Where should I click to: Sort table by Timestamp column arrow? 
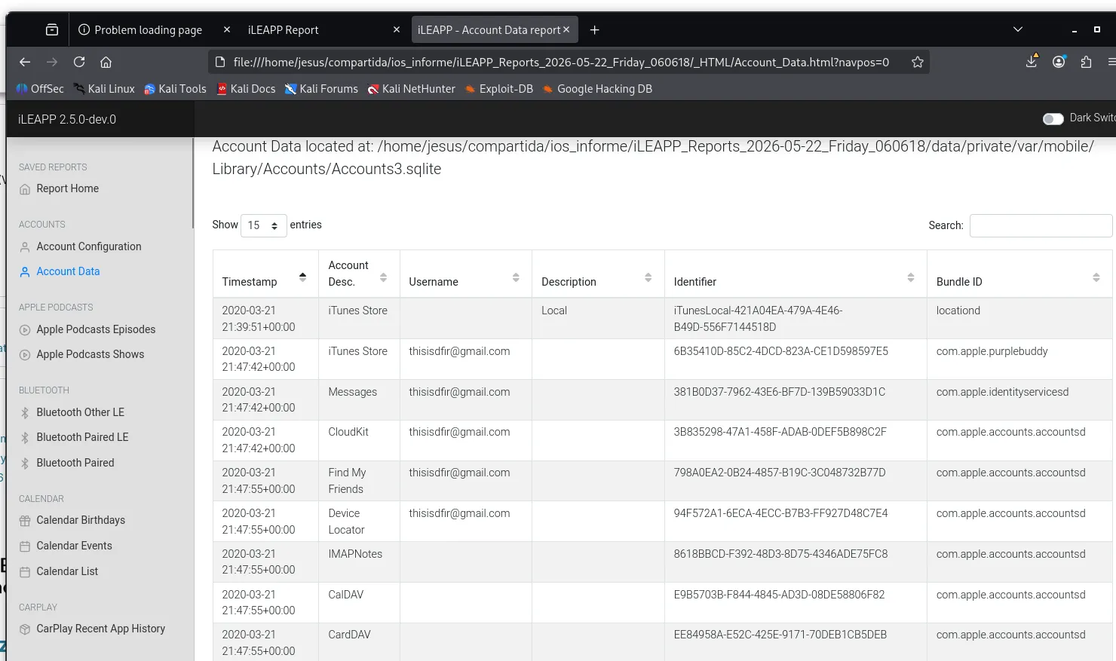point(302,277)
